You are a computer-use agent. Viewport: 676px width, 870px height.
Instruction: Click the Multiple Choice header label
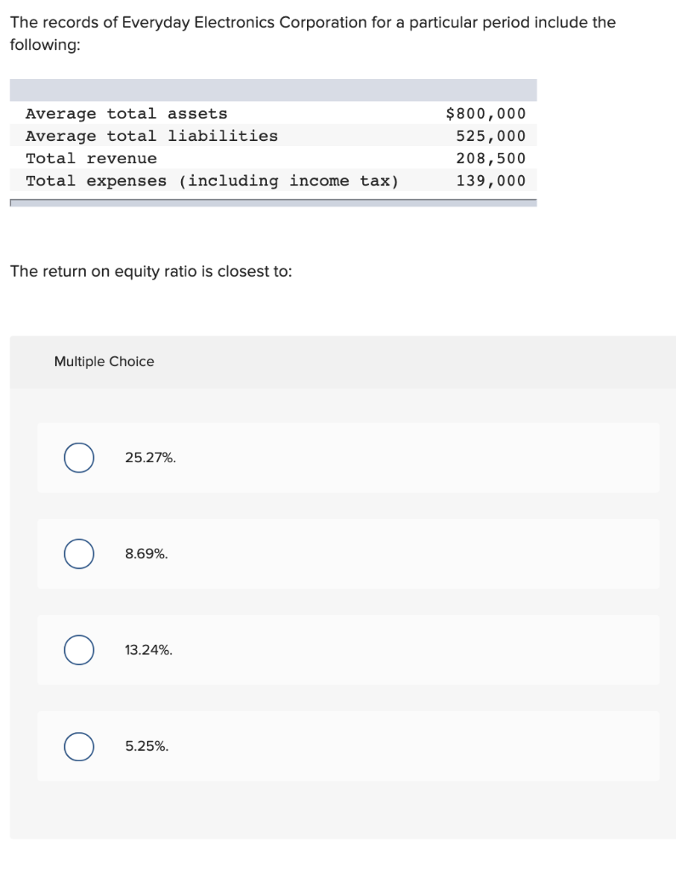[104, 361]
